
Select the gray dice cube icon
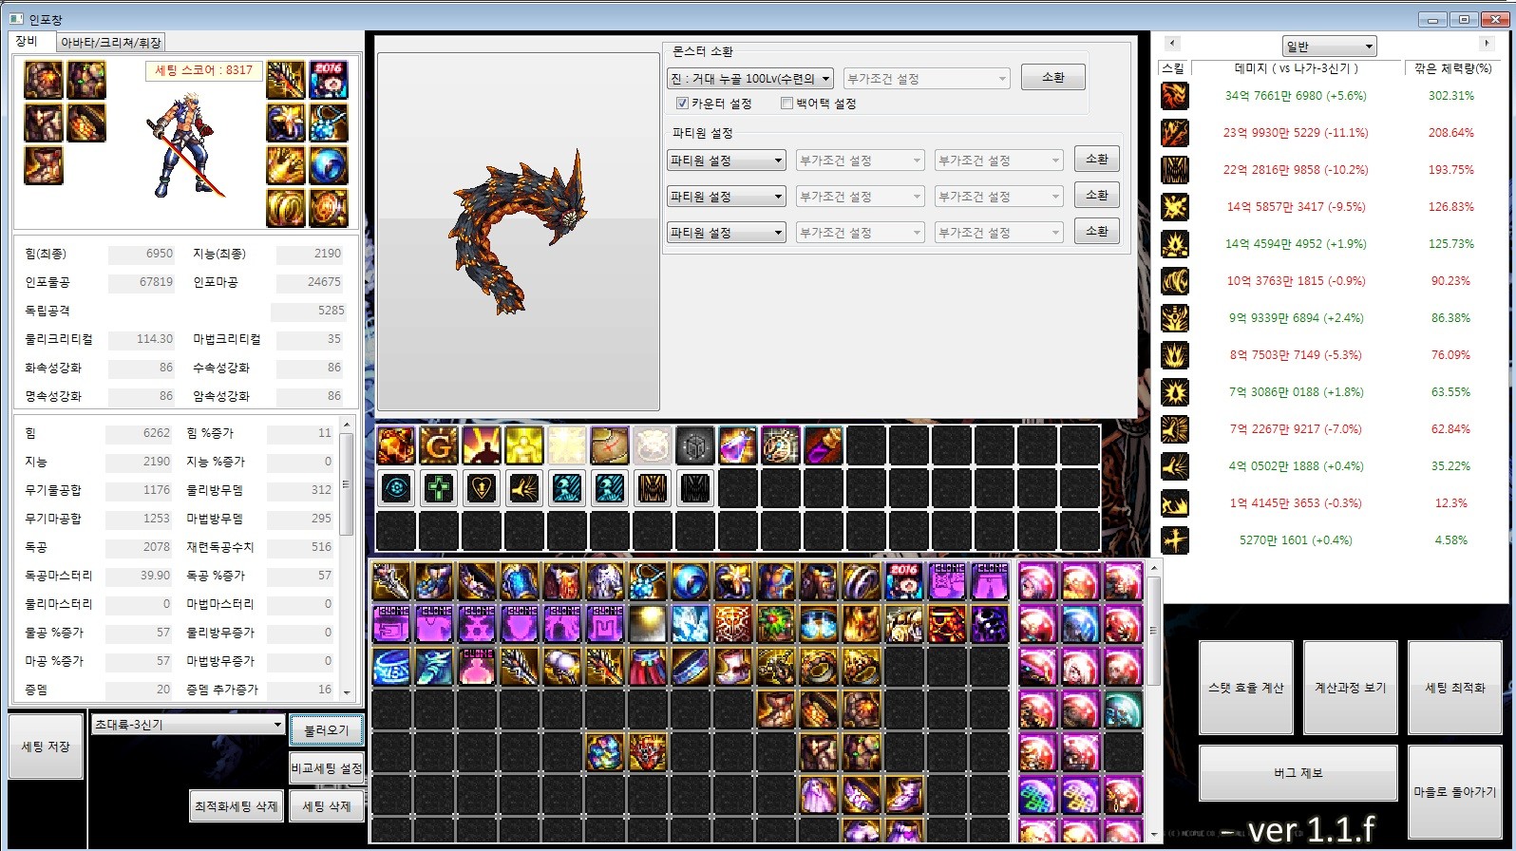click(694, 445)
